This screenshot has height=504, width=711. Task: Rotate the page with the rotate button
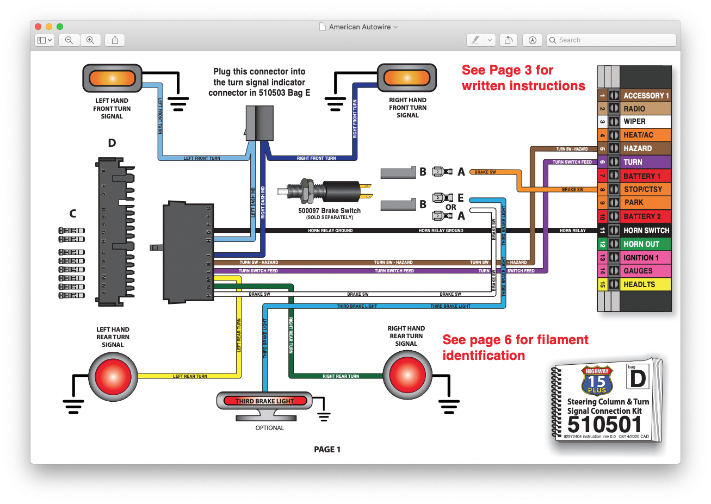point(509,40)
